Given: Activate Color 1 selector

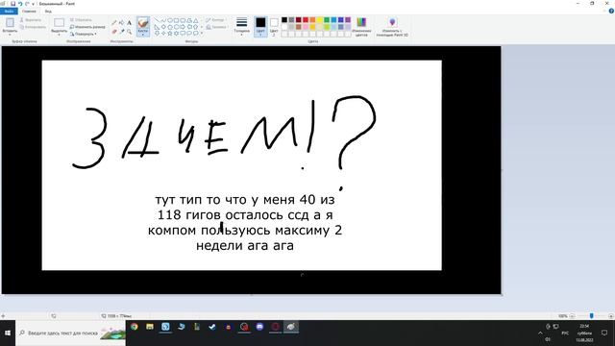Looking at the screenshot, I should click(260, 27).
